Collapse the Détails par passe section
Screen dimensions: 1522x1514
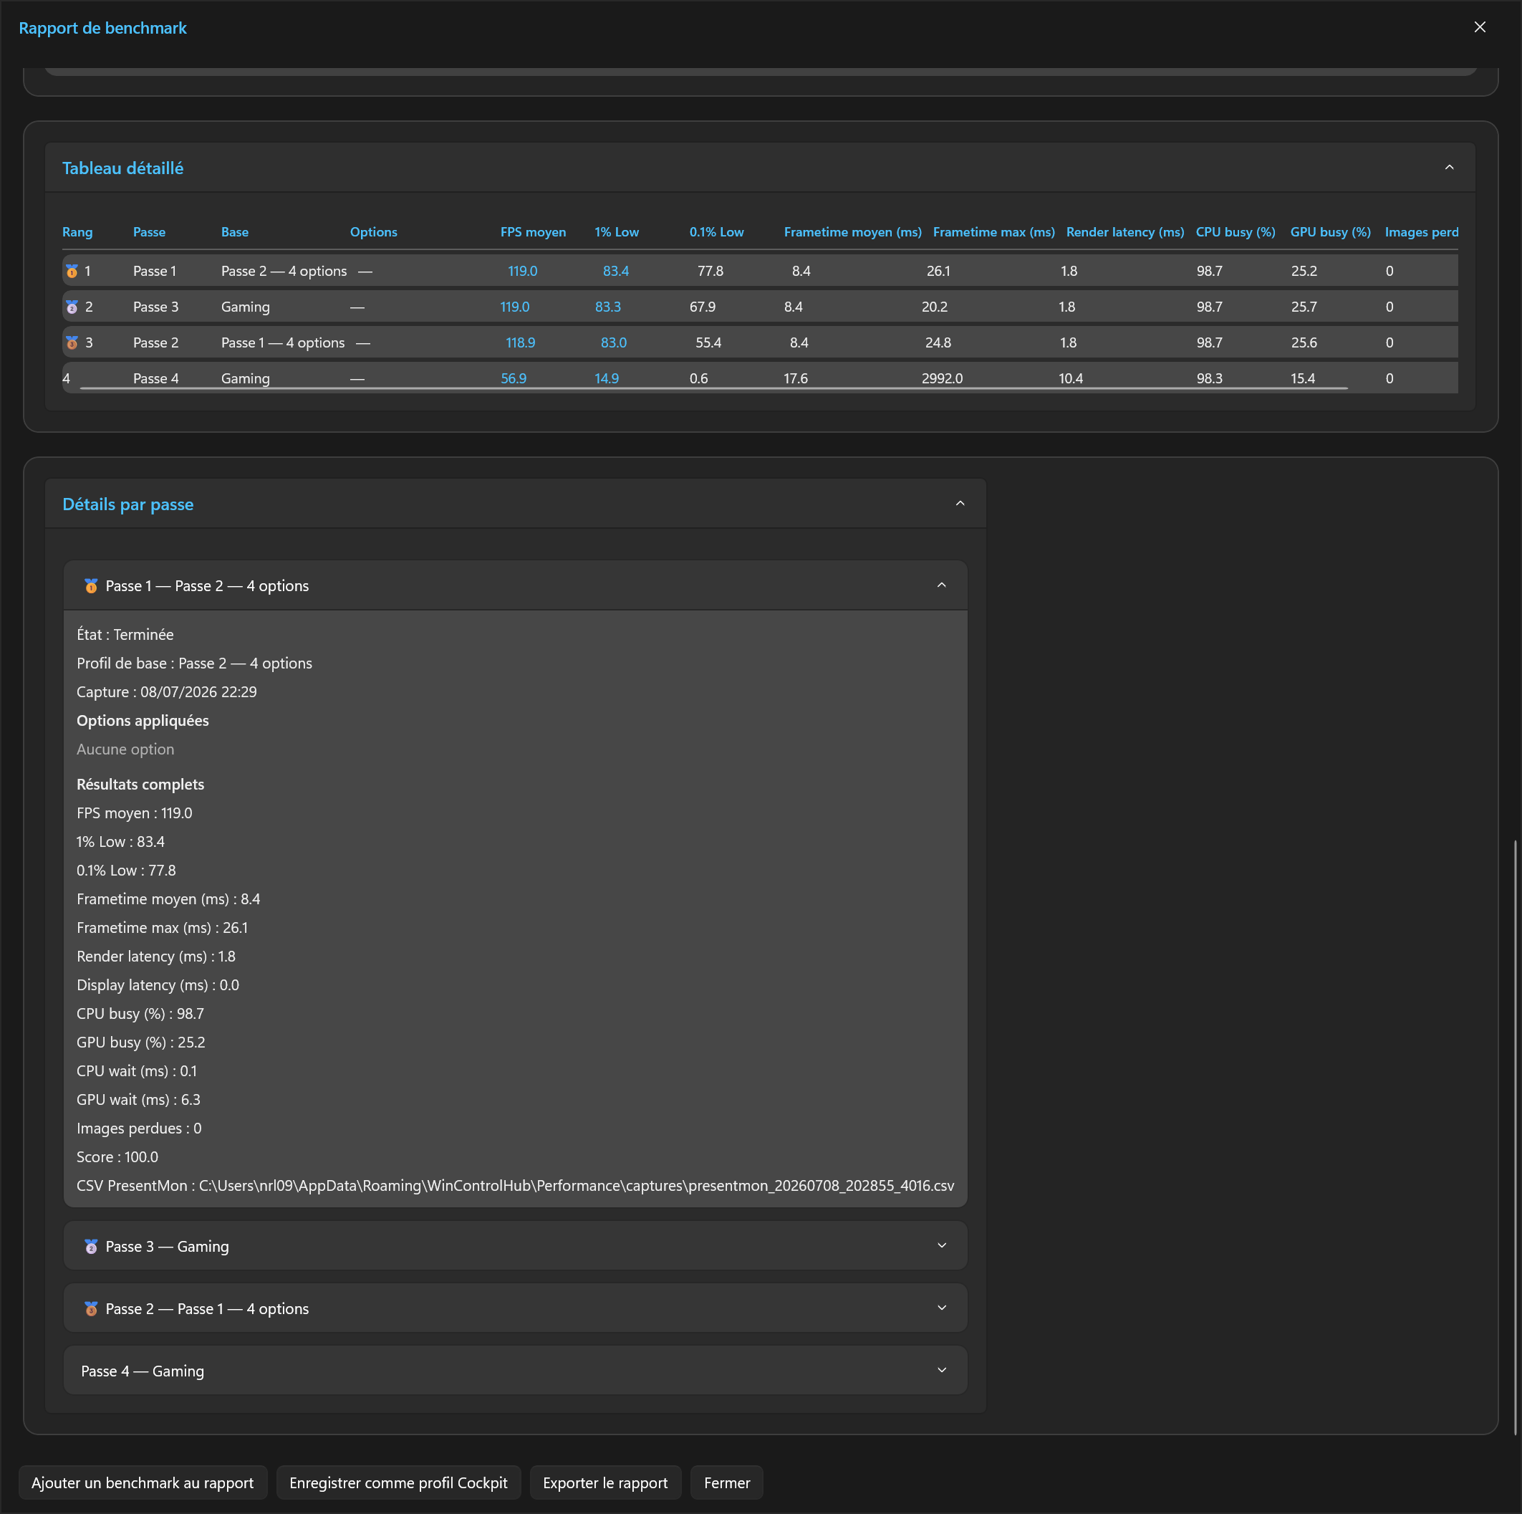click(x=960, y=504)
